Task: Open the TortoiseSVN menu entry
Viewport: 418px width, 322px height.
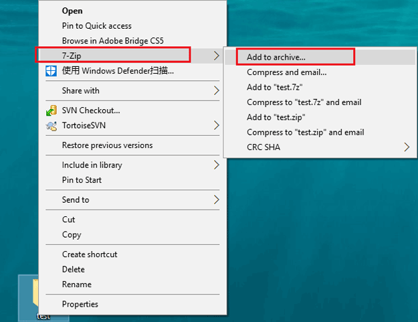Action: click(x=133, y=125)
